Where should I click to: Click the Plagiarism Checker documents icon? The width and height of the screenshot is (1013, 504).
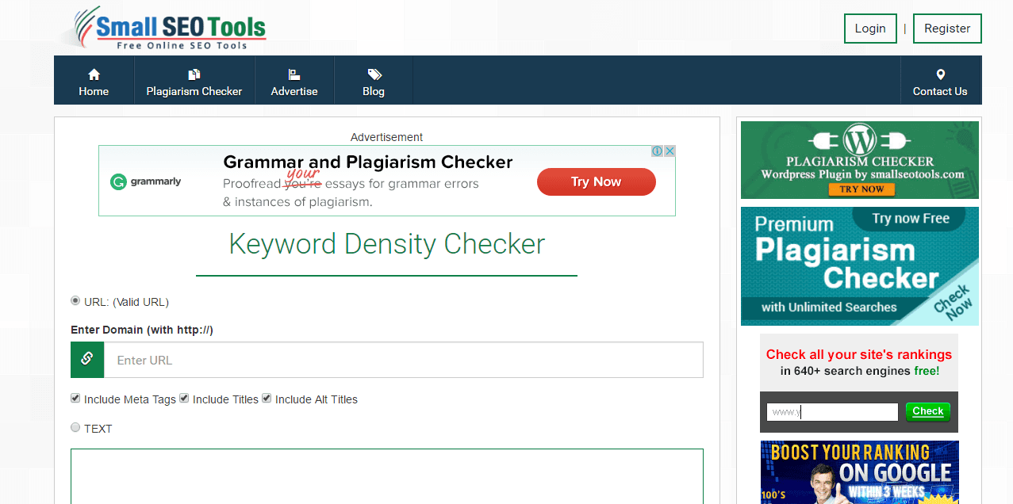point(194,74)
